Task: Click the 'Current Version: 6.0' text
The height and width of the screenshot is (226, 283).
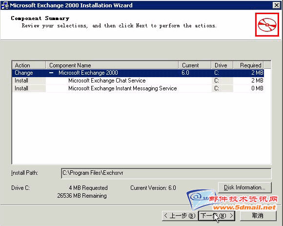Action: click(153, 188)
